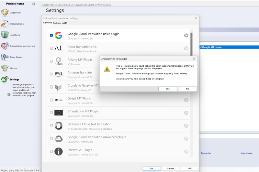Image resolution: width=259 pixels, height=172 pixels.
Task: Click No in Unsupported languages dialog
Action: pyautogui.click(x=187, y=89)
